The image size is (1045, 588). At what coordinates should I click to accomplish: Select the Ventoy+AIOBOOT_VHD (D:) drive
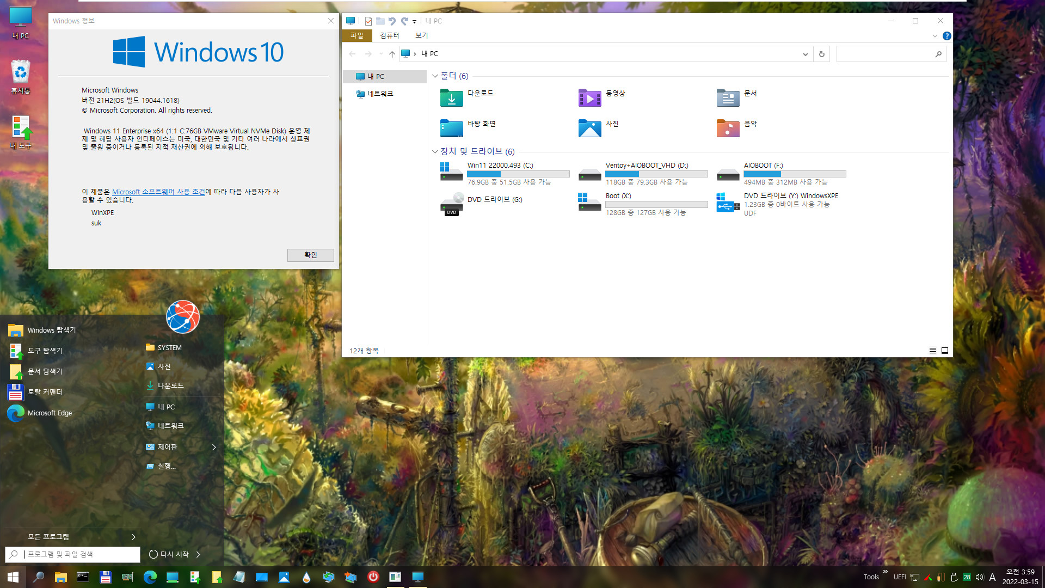point(643,174)
